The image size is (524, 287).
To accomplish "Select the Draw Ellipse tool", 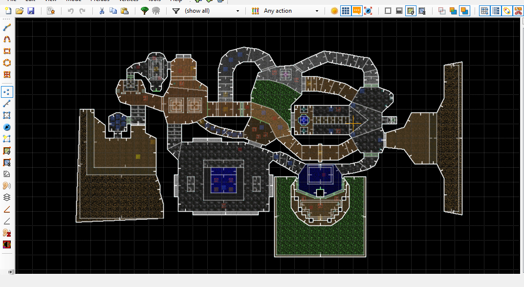I will click(7, 63).
